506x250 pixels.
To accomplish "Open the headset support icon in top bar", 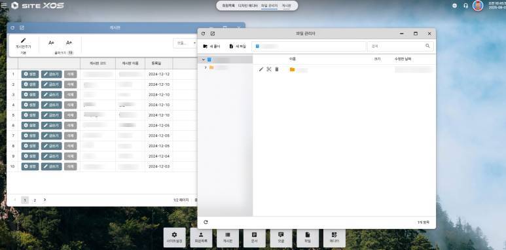I will click(x=465, y=5).
